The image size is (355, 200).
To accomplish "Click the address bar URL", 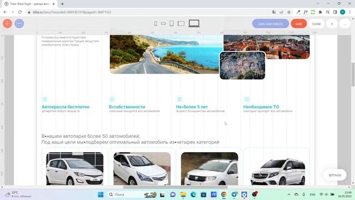I will [x=72, y=12].
